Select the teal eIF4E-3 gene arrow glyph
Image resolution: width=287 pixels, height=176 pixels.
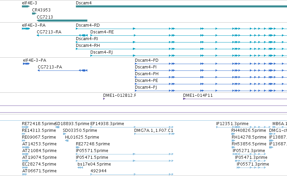click(x=26, y=6)
